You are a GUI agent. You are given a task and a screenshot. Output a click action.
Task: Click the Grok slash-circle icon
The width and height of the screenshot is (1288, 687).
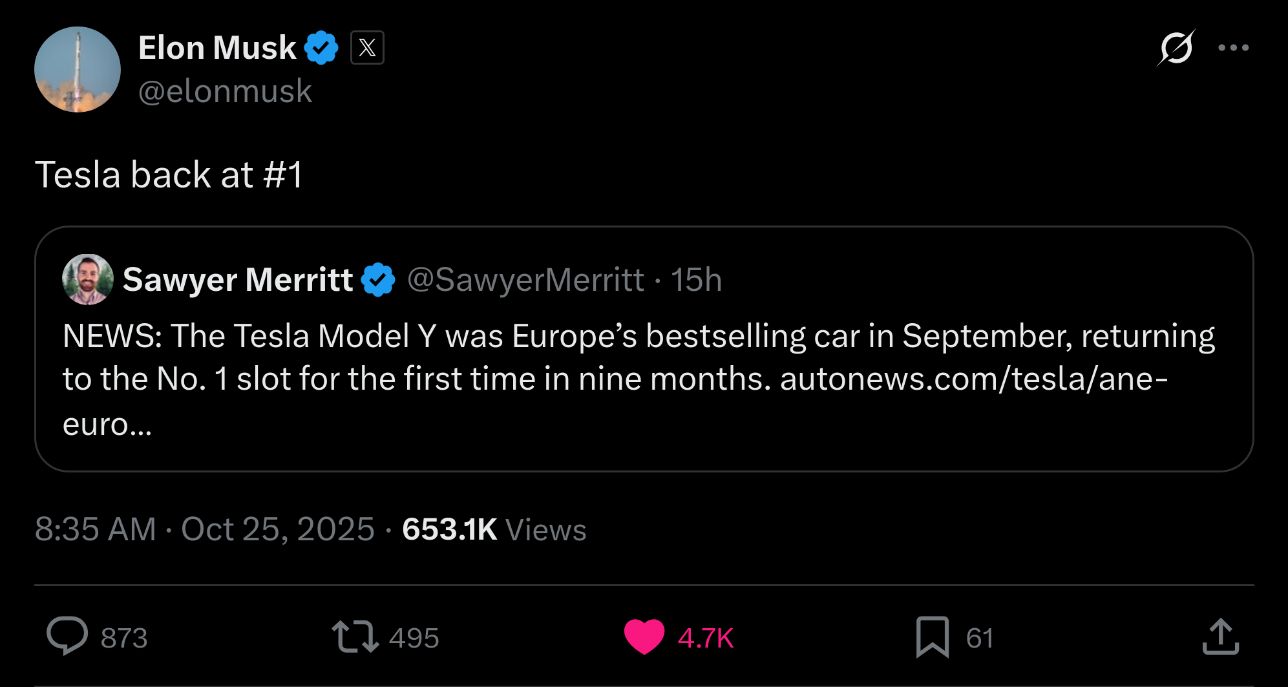[1176, 48]
